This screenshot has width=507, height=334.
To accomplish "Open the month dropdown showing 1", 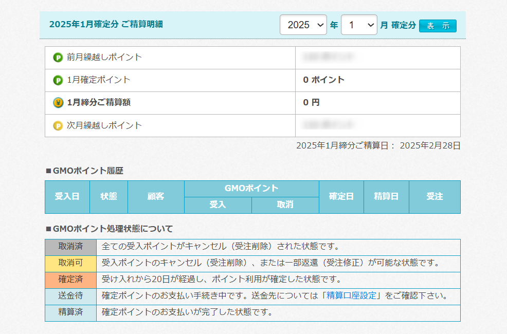I will [358, 25].
